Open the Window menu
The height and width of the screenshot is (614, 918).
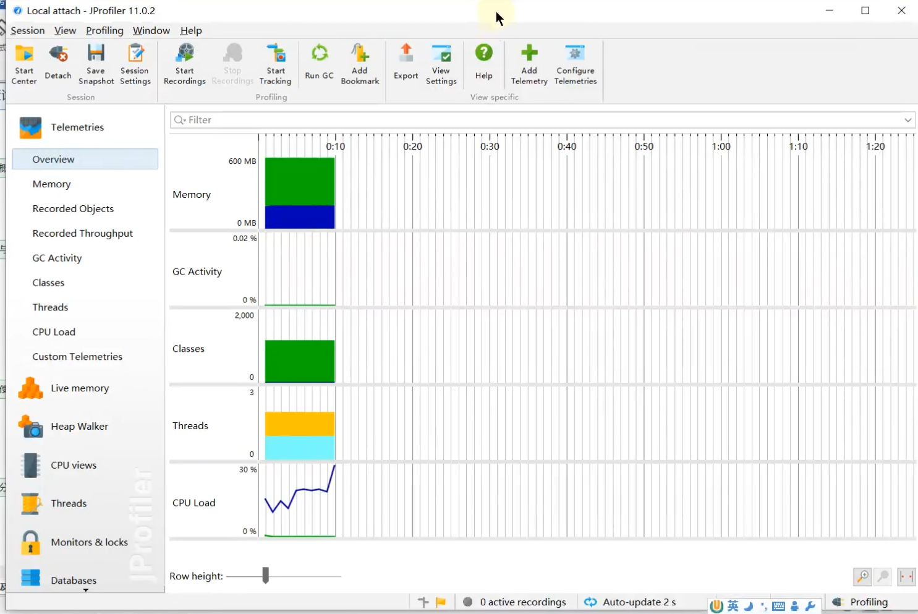tap(151, 31)
